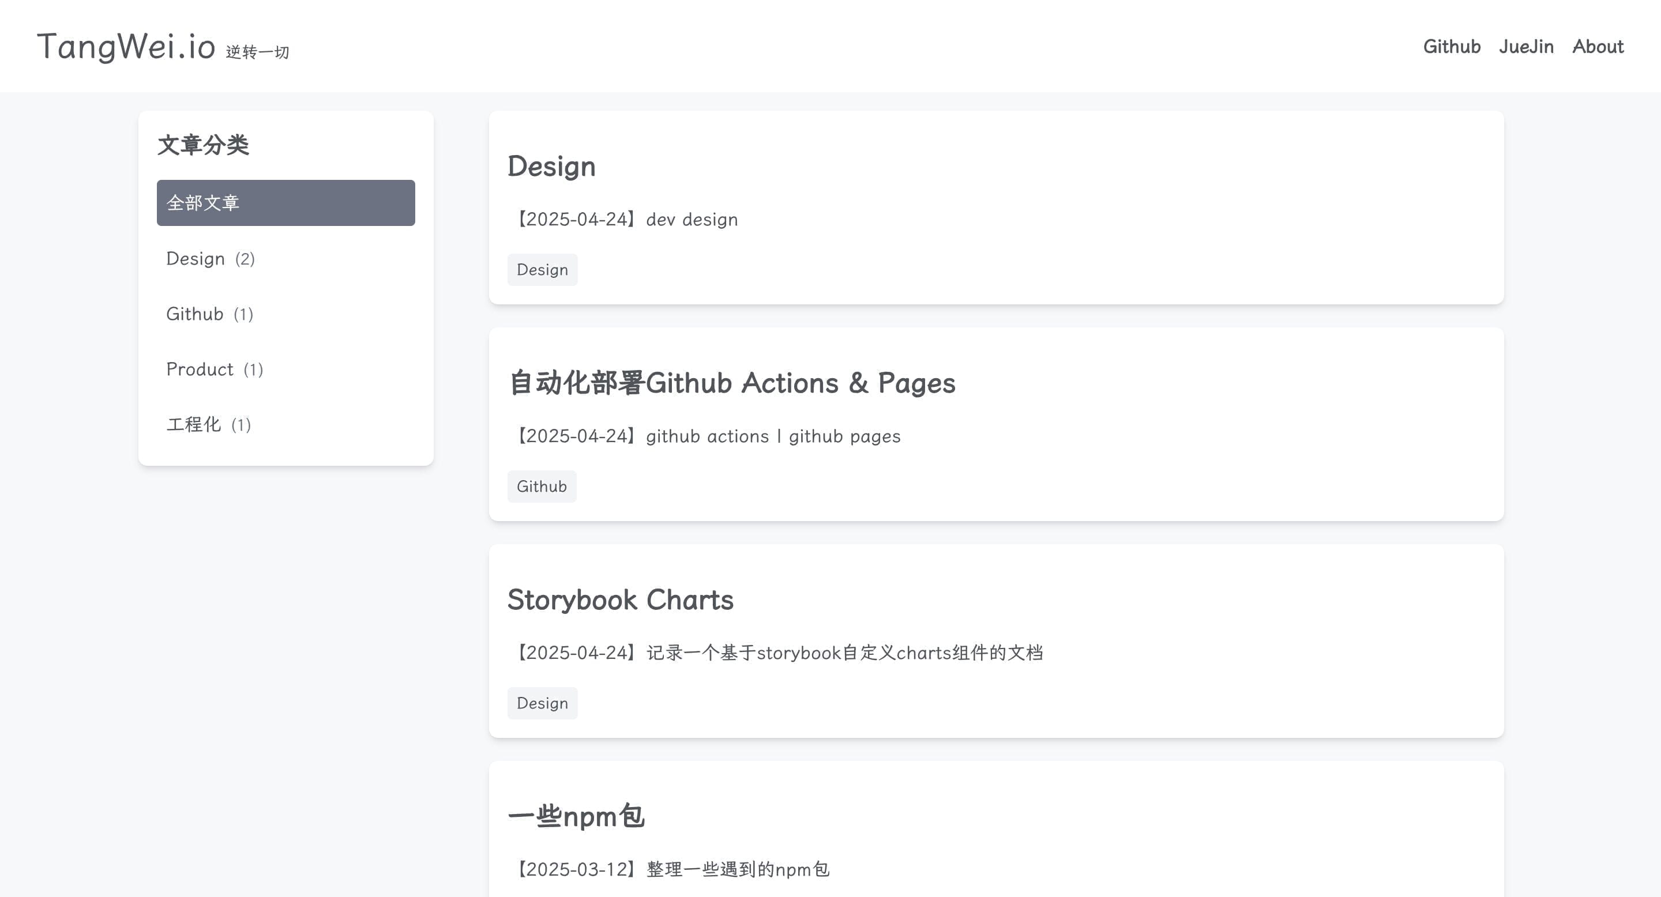
Task: Open the Storybook Charts article
Action: [x=621, y=600]
